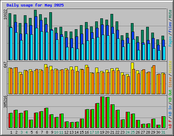Click the 'Pages' legend label

pos(170,41)
